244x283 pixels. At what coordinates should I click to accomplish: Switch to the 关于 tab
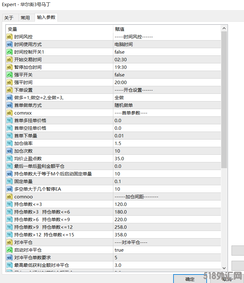pos(9,18)
